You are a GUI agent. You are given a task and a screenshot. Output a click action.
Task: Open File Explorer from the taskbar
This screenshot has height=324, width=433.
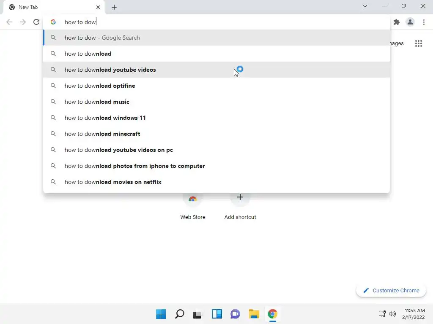tap(254, 314)
